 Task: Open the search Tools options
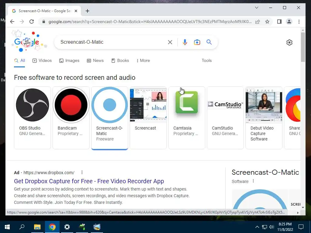click(207, 60)
